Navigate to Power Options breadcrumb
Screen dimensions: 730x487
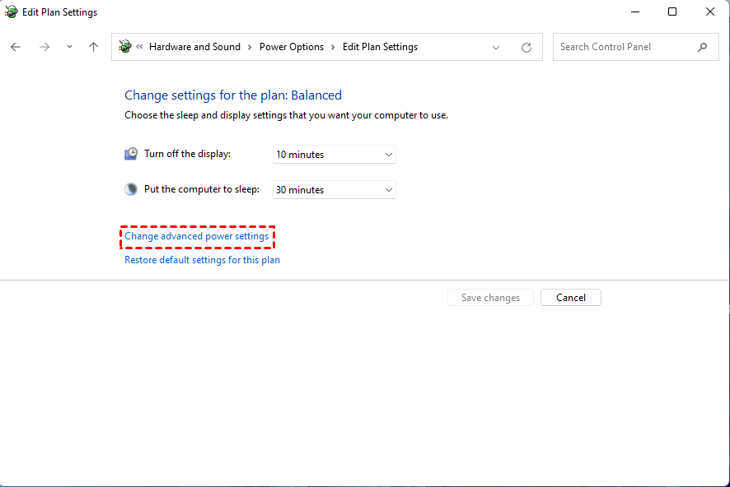pyautogui.click(x=291, y=47)
